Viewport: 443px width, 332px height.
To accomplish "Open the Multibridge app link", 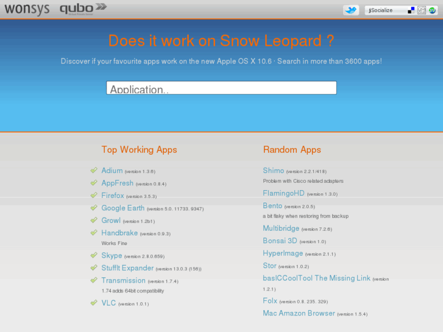I will 281,228.
